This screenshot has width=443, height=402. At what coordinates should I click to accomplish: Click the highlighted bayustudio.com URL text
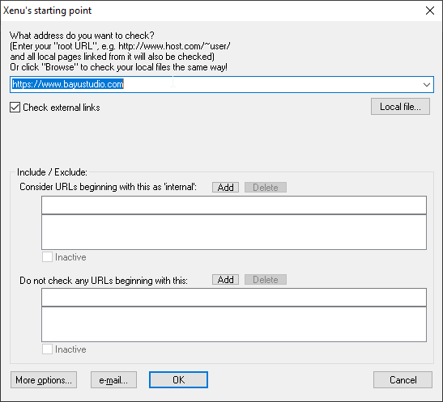pyautogui.click(x=68, y=84)
